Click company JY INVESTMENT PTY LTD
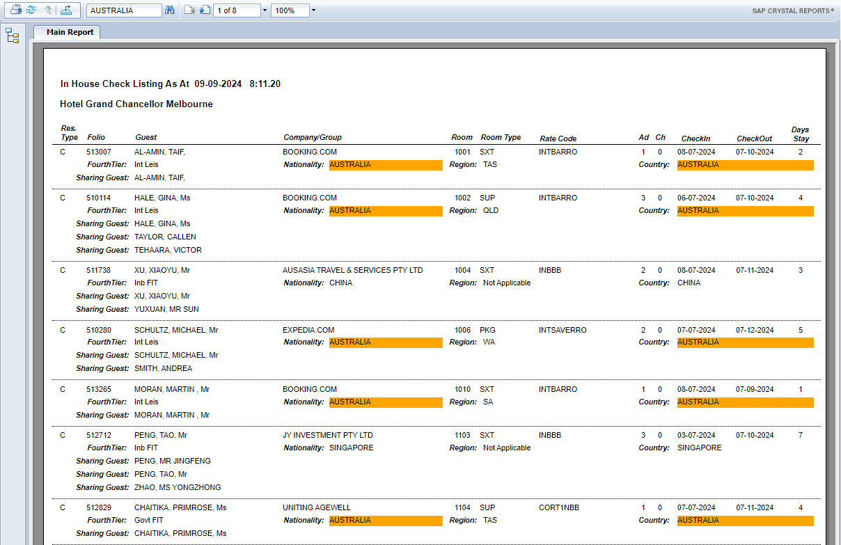The image size is (841, 545). pos(328,435)
